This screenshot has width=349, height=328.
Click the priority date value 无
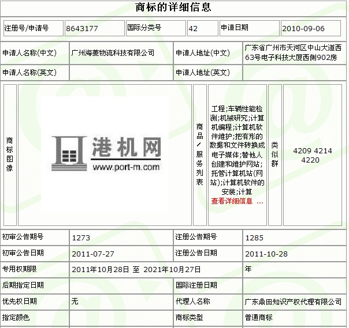[75, 301]
